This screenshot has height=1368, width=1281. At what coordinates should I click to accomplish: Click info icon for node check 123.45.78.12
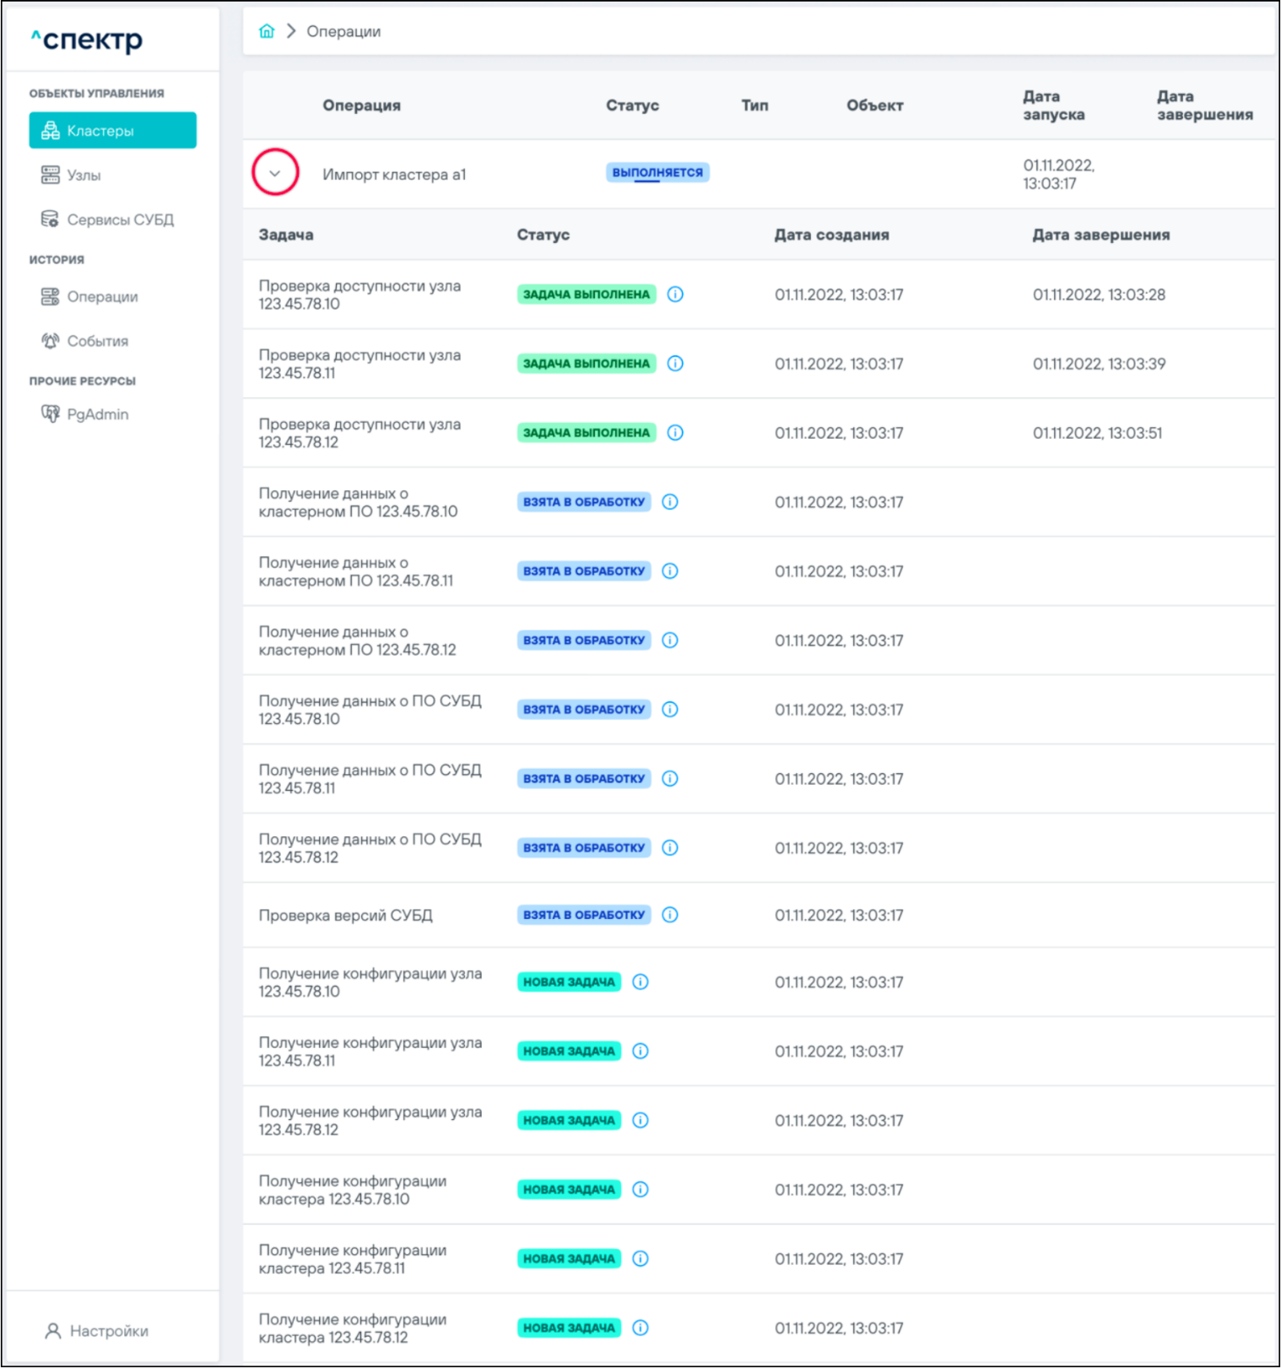675,433
